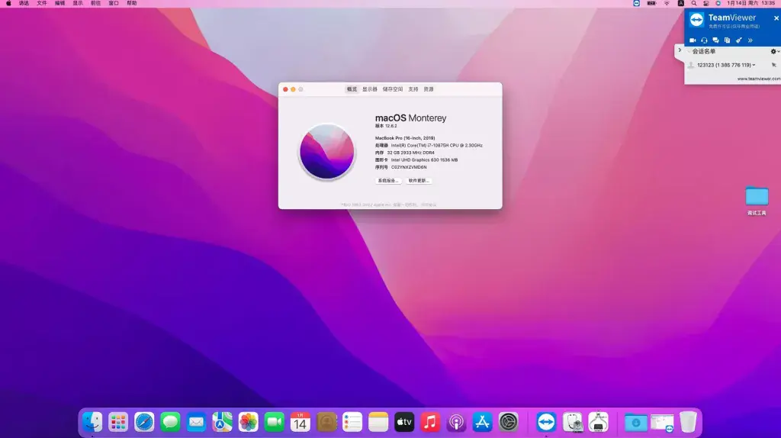Open TeamViewer app from the Dock
Screen dimensions: 781x438
point(546,422)
